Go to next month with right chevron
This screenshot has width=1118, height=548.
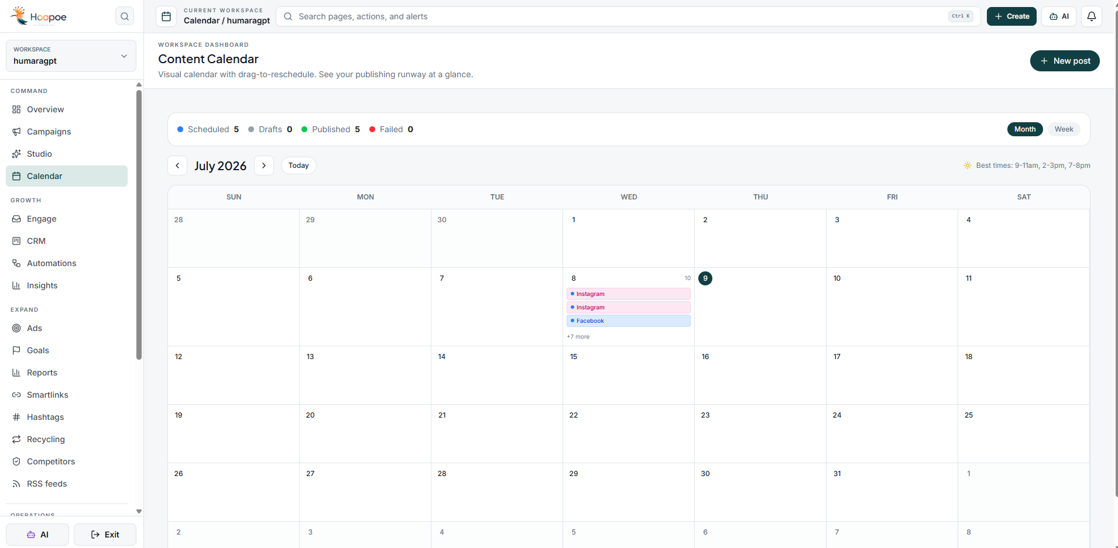[264, 166]
